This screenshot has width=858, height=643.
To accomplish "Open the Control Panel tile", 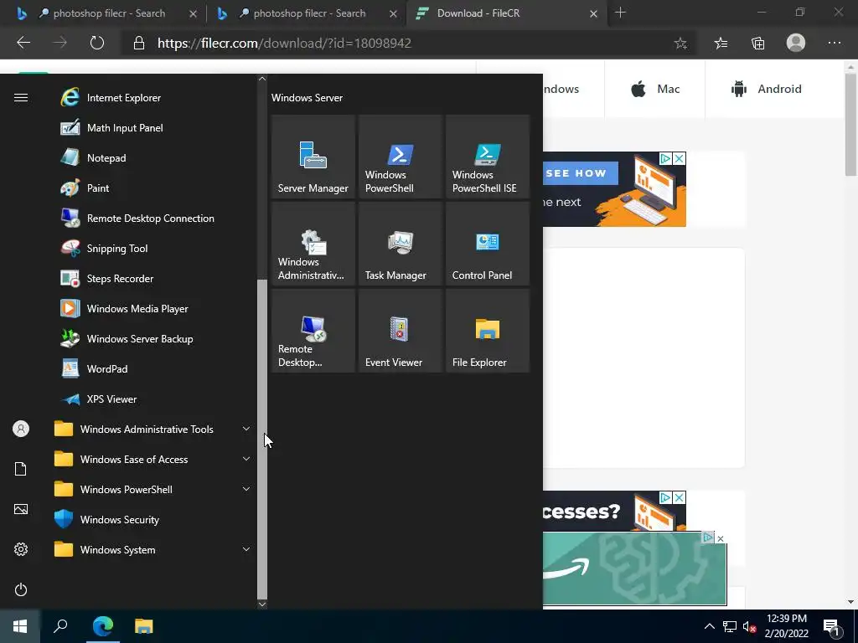I will tap(488, 244).
